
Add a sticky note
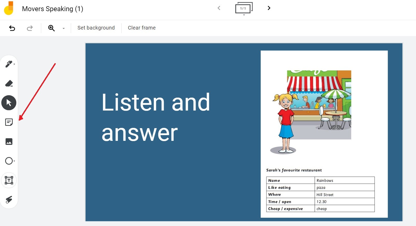click(x=9, y=122)
